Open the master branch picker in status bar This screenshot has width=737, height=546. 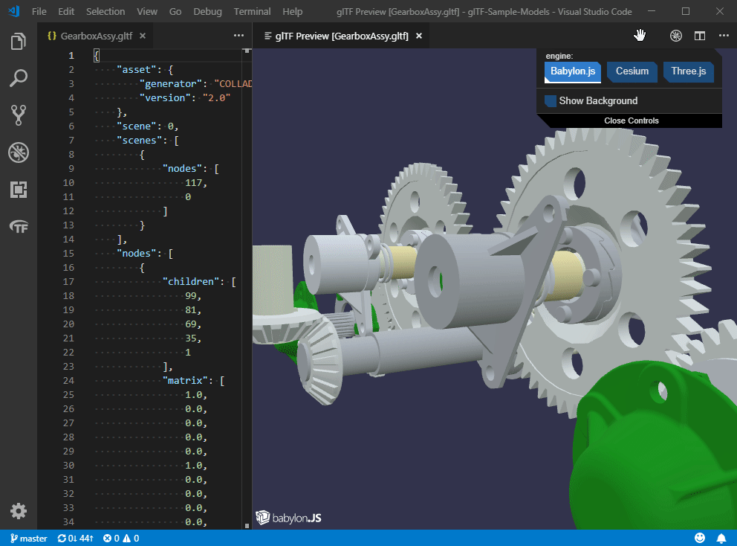[x=28, y=538]
